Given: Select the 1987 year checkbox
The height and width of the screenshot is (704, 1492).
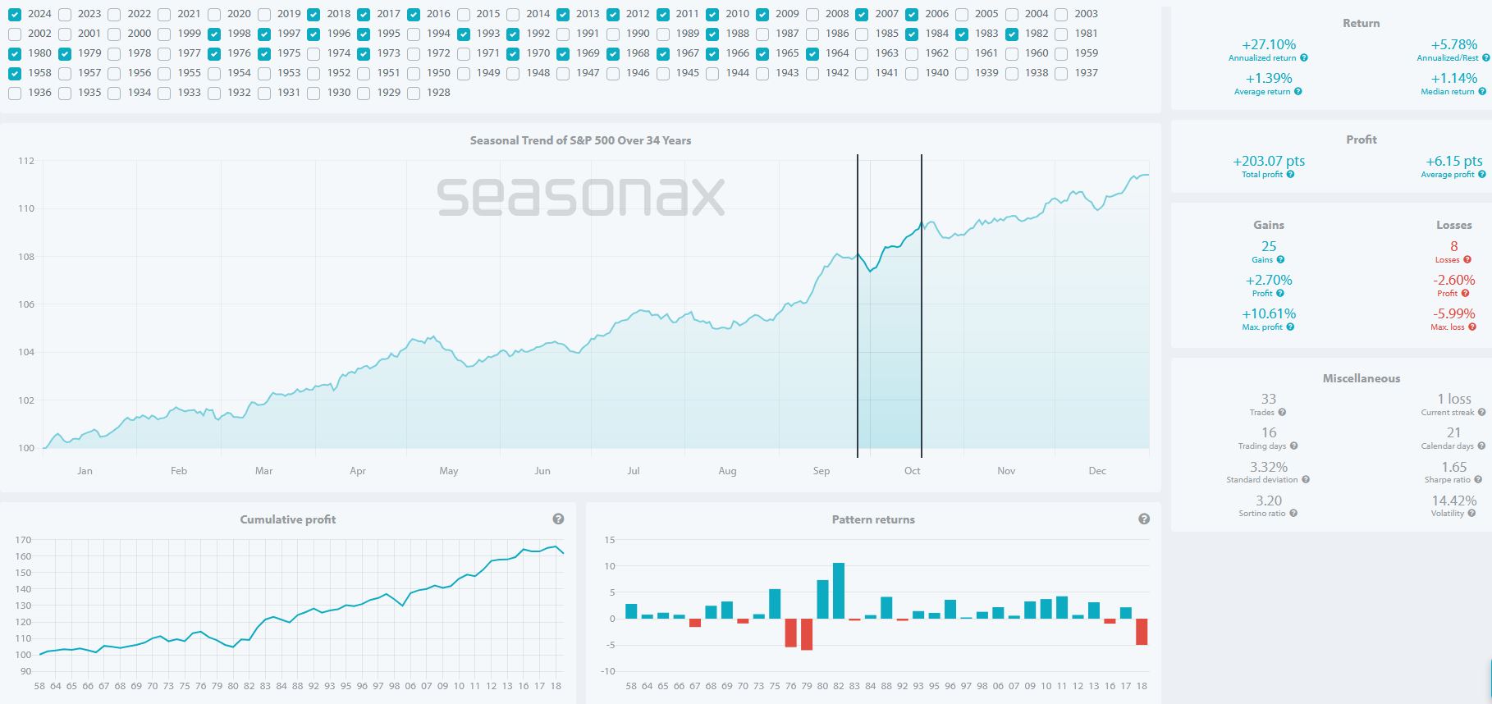Looking at the screenshot, I should (x=762, y=34).
